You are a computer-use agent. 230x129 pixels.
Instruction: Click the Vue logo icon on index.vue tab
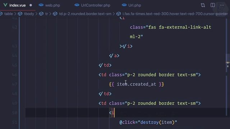[x=5, y=5]
